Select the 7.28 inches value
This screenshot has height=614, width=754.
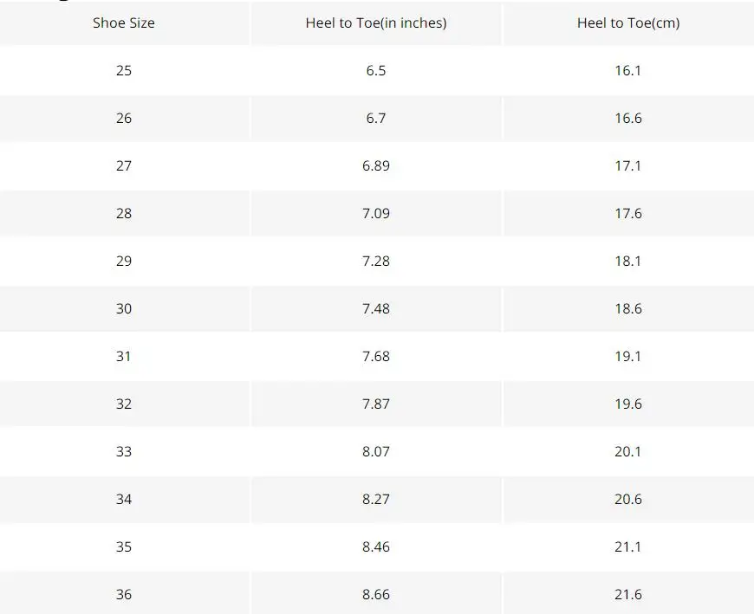(376, 261)
